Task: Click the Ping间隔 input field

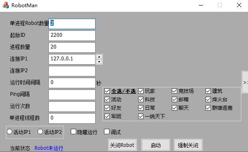Action: [x=72, y=95]
